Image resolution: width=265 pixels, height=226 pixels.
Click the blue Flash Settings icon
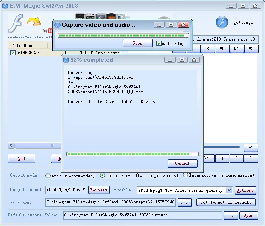coord(222,22)
